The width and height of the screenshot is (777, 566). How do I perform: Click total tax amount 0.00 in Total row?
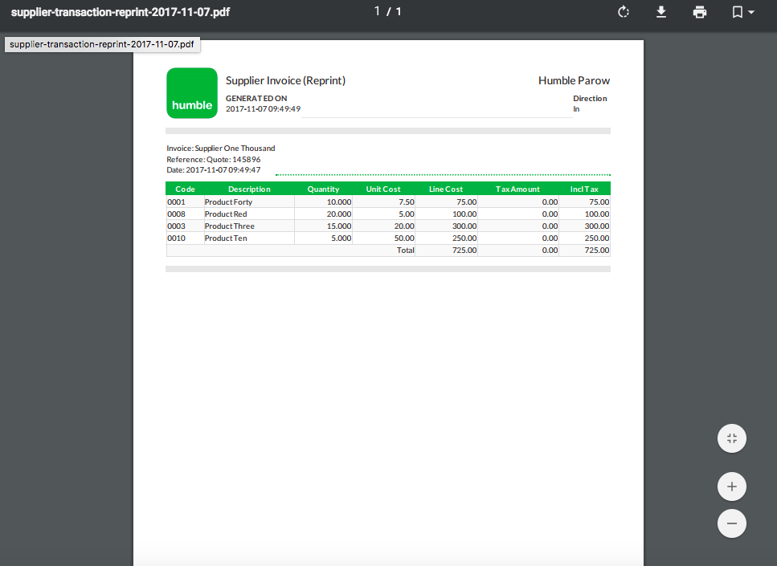[x=550, y=250]
